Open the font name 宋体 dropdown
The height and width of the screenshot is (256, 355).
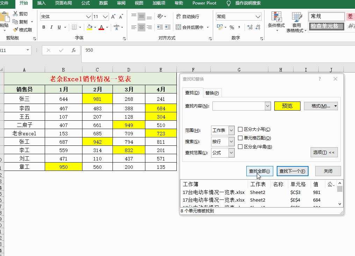(88, 17)
